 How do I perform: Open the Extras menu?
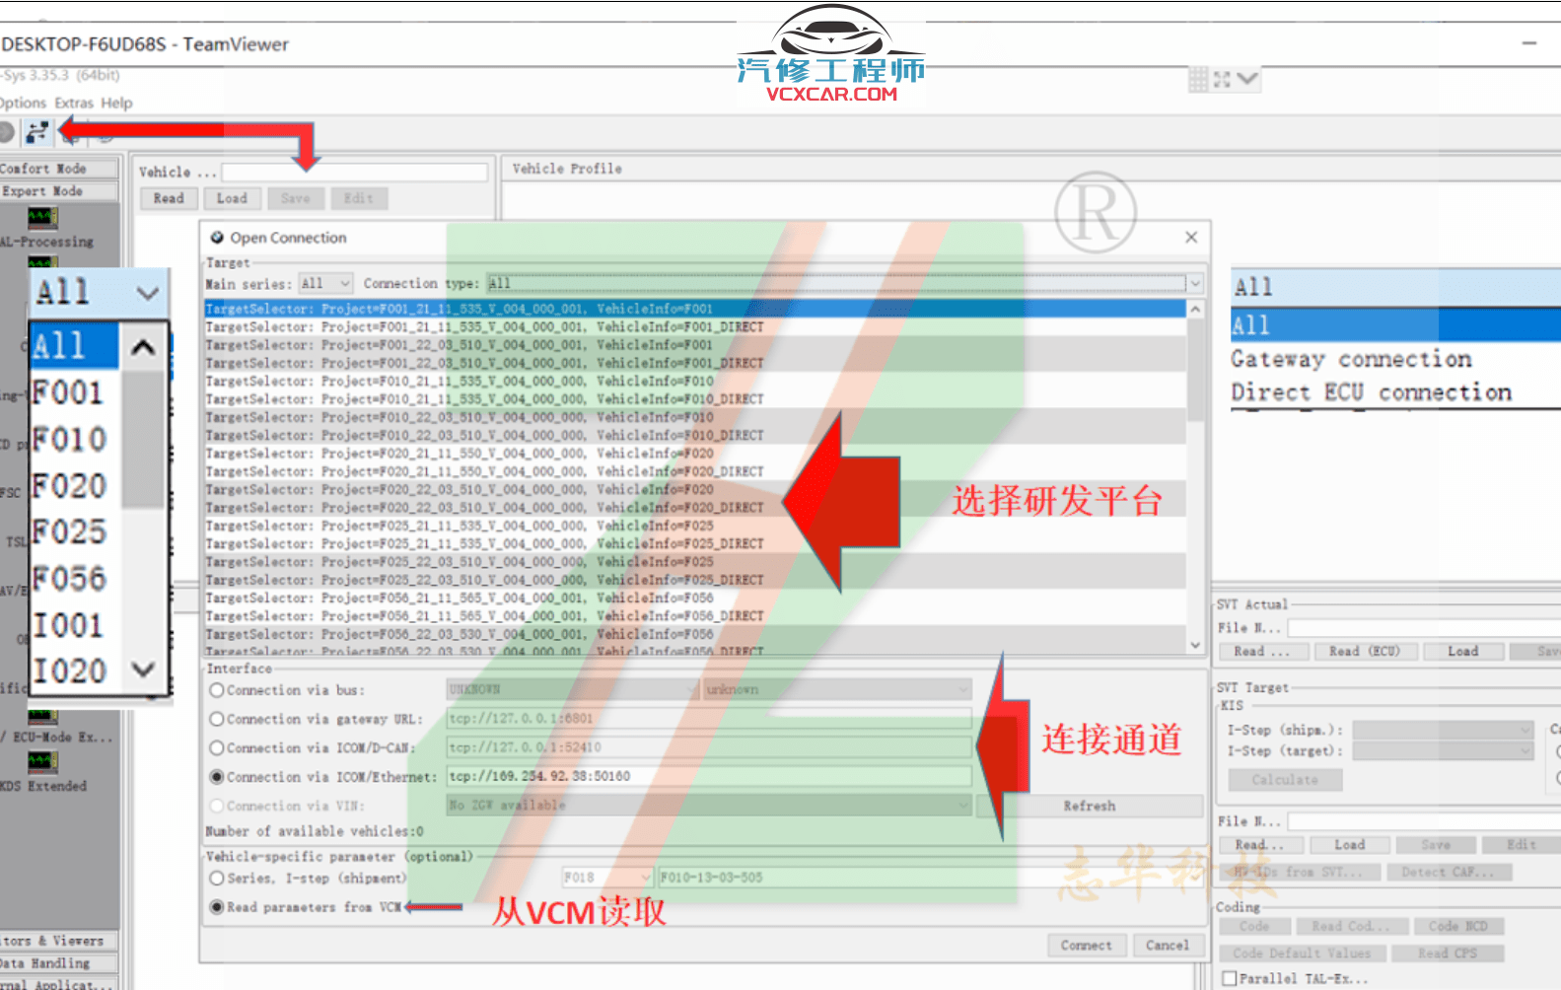click(x=74, y=103)
